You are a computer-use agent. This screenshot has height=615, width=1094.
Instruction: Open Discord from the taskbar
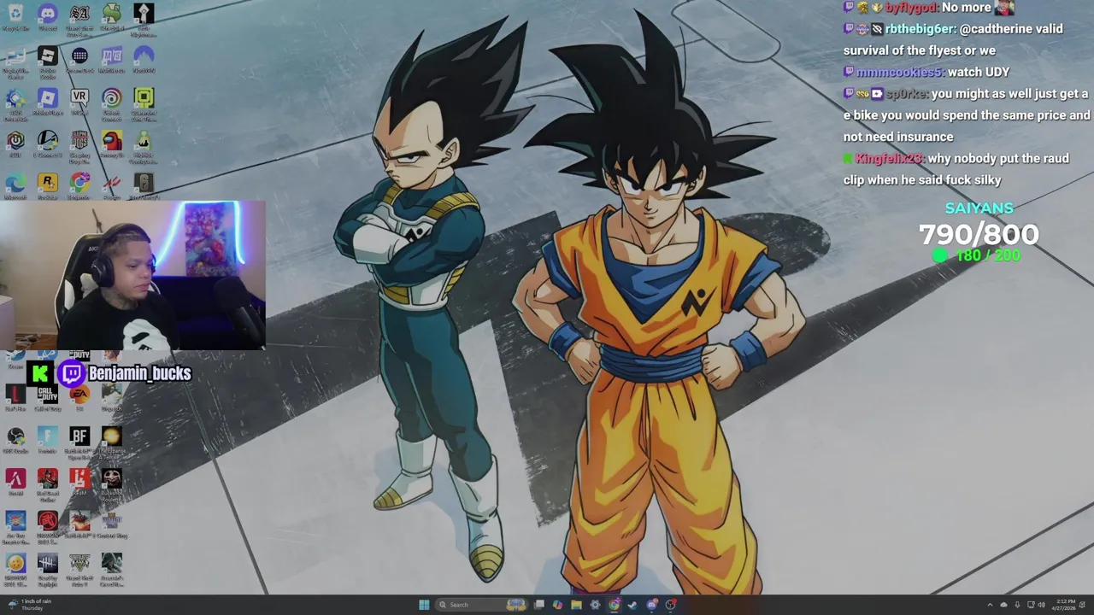point(651,605)
